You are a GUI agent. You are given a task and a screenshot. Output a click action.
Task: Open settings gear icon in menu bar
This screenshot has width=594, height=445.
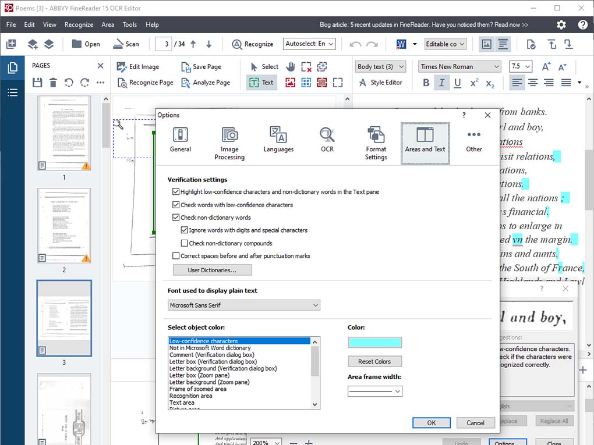click(561, 24)
